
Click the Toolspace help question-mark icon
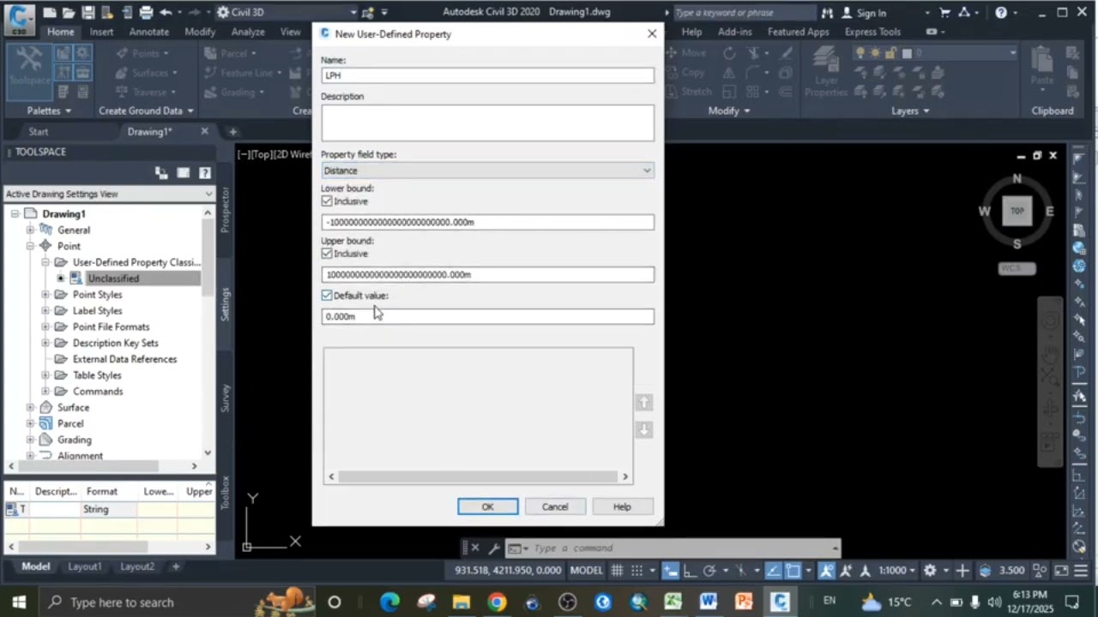tap(204, 173)
